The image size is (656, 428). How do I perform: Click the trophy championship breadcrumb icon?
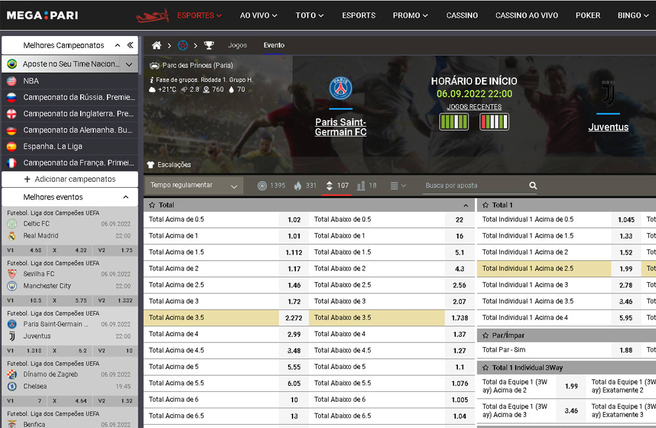coord(209,45)
